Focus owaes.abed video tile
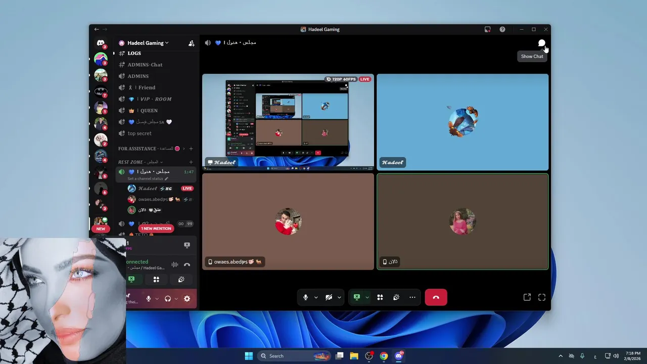 pyautogui.click(x=288, y=221)
